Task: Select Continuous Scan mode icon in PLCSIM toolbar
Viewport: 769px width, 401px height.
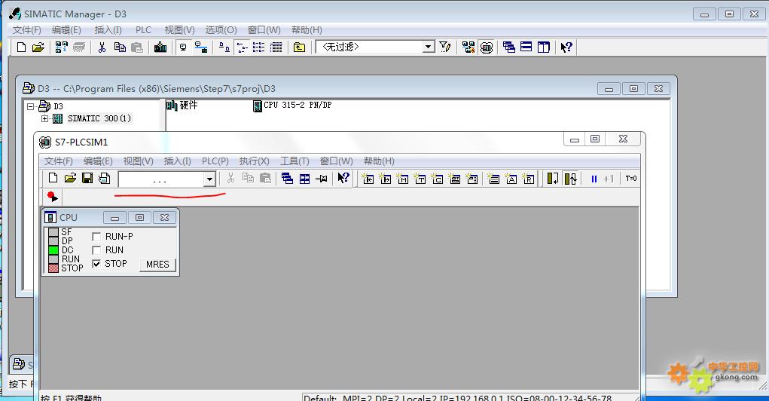Action: [570, 179]
